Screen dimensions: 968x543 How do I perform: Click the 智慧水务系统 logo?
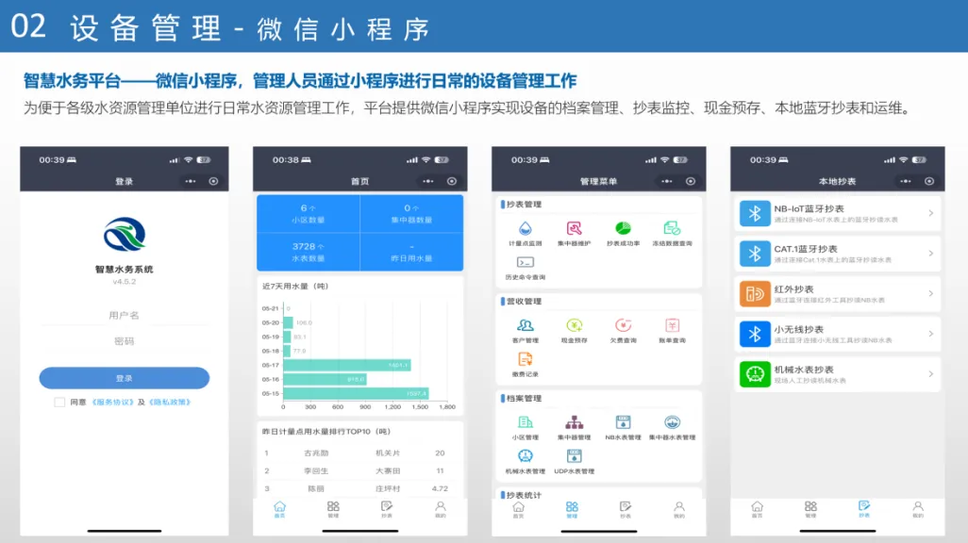click(x=125, y=234)
